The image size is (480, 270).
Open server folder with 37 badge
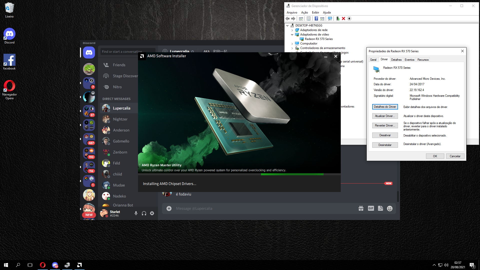[x=89, y=111]
